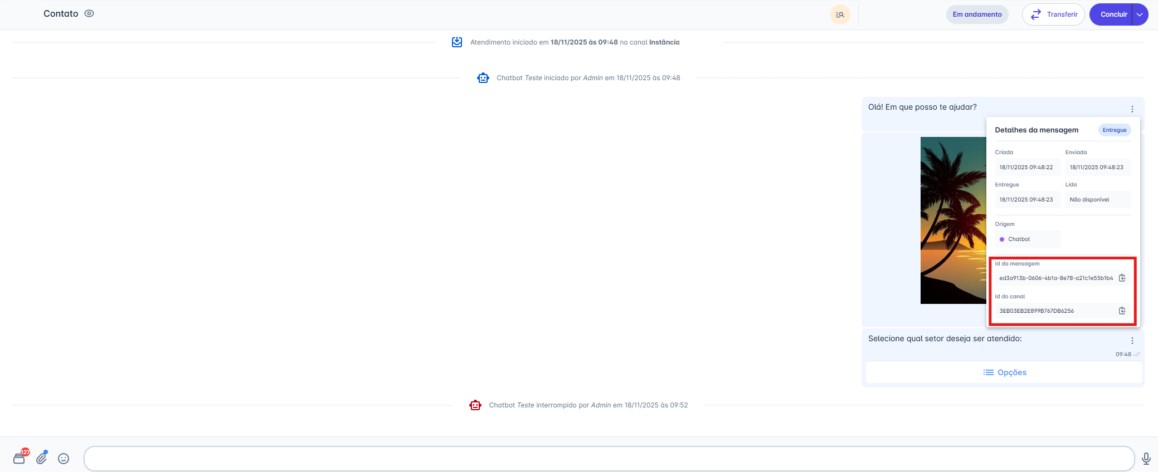Open three-dot menu on 'Selecione qual setor' message

coord(1132,341)
